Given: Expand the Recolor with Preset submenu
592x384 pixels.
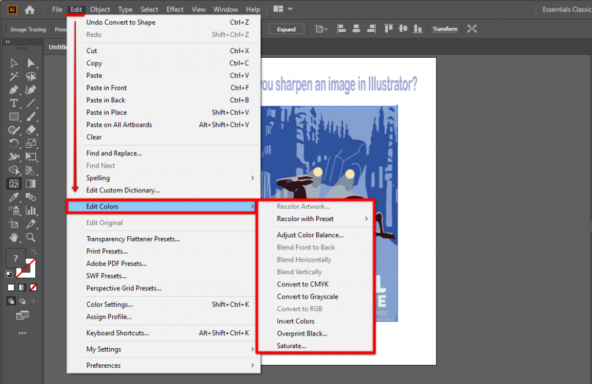Looking at the screenshot, I should (323, 219).
